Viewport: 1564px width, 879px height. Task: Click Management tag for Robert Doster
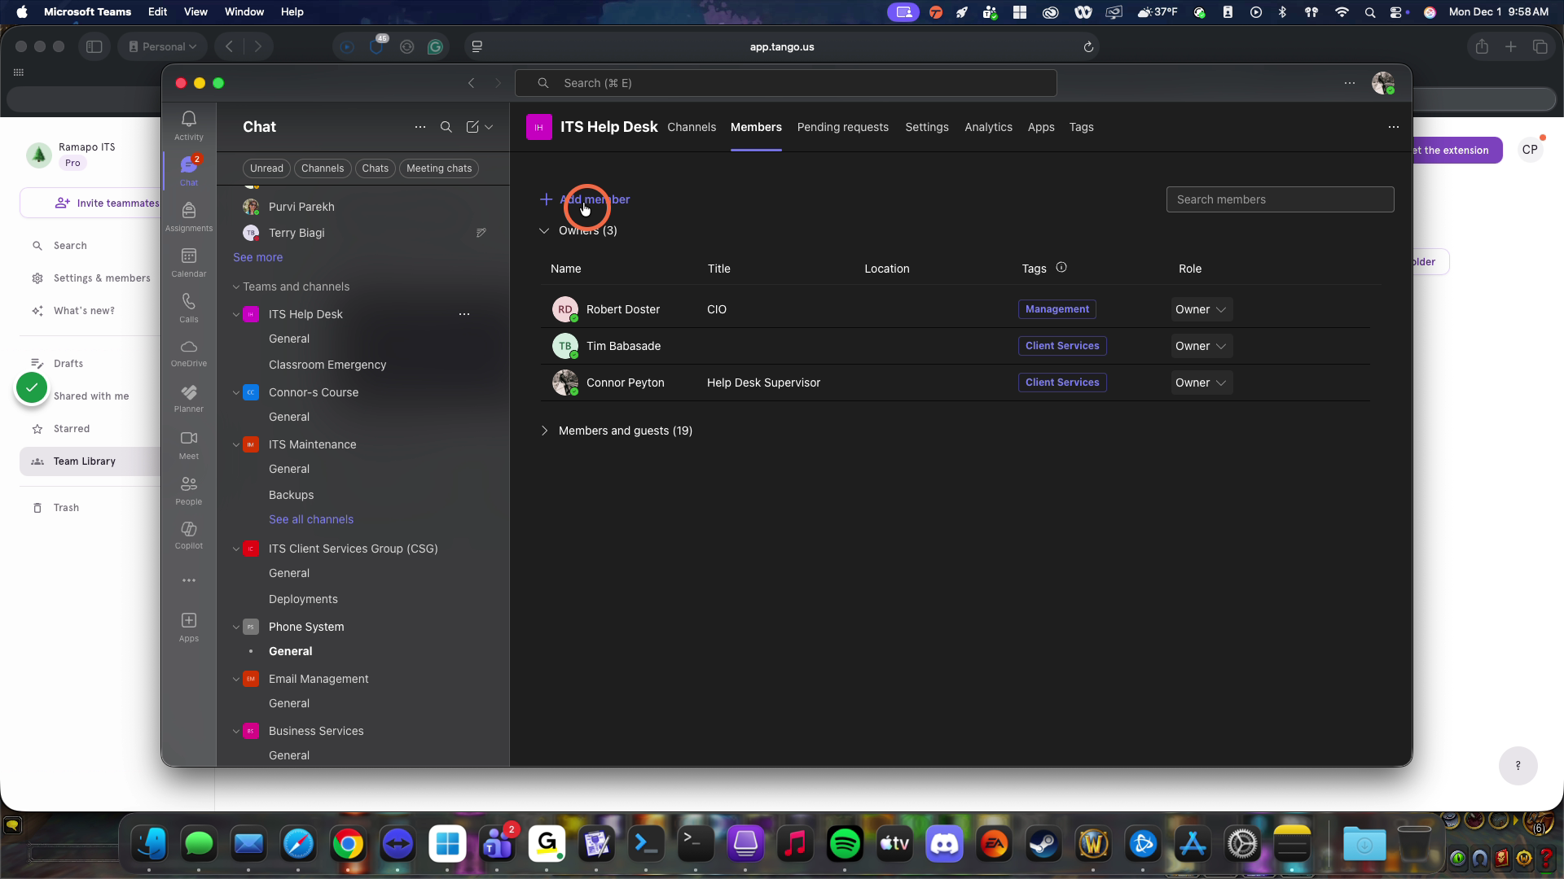click(1057, 309)
